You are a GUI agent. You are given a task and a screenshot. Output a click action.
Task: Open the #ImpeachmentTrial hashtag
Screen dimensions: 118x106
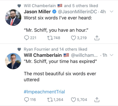coord(44,92)
